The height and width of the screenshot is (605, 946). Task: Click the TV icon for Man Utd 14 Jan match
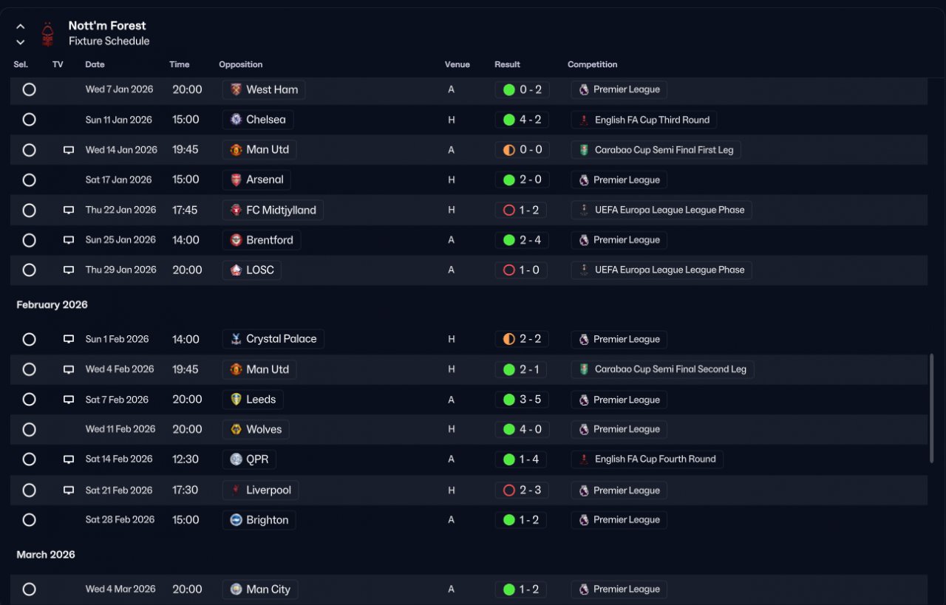(x=69, y=150)
